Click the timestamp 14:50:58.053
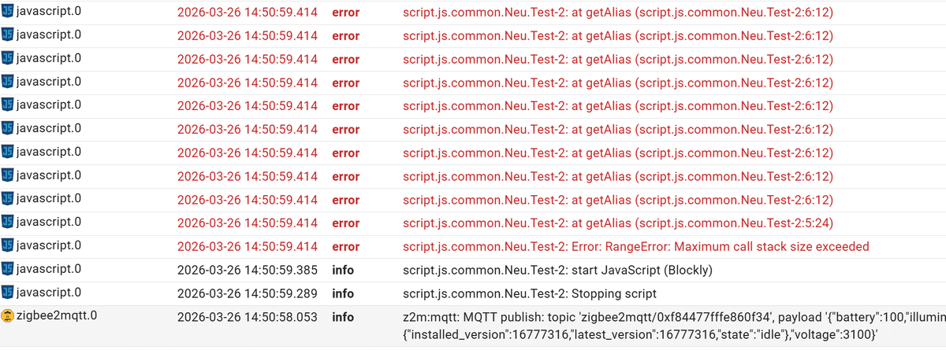Image resolution: width=946 pixels, height=350 pixels. pos(248,317)
